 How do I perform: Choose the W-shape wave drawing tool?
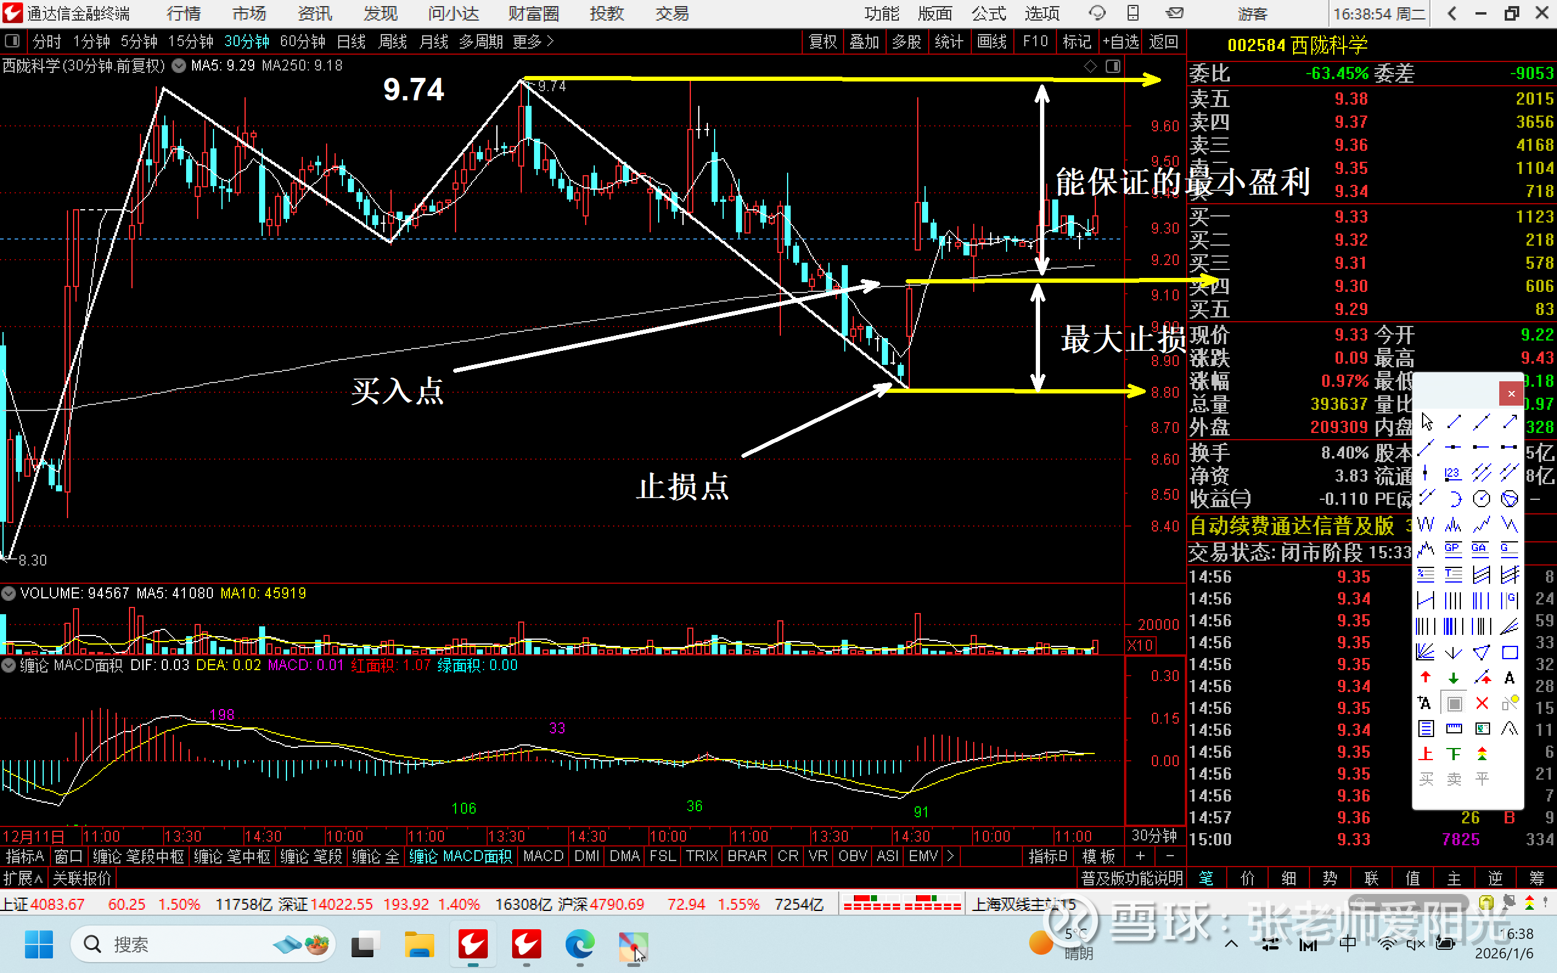(1425, 524)
